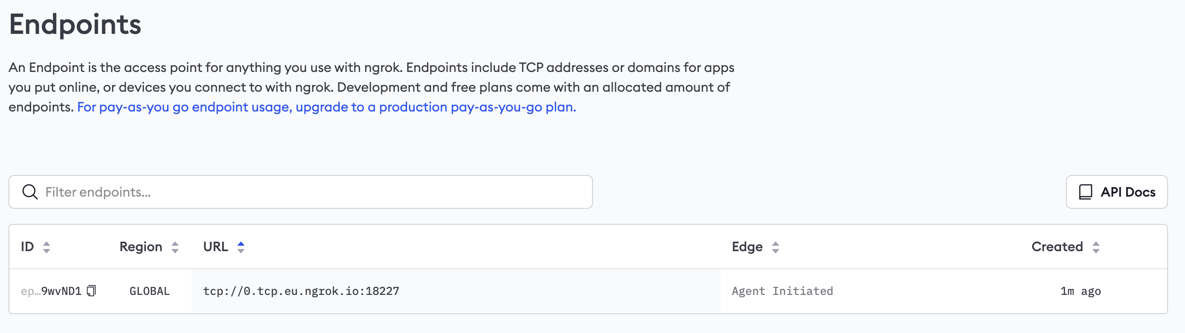
Task: Sort endpoints by ID column arrows
Action: [47, 247]
